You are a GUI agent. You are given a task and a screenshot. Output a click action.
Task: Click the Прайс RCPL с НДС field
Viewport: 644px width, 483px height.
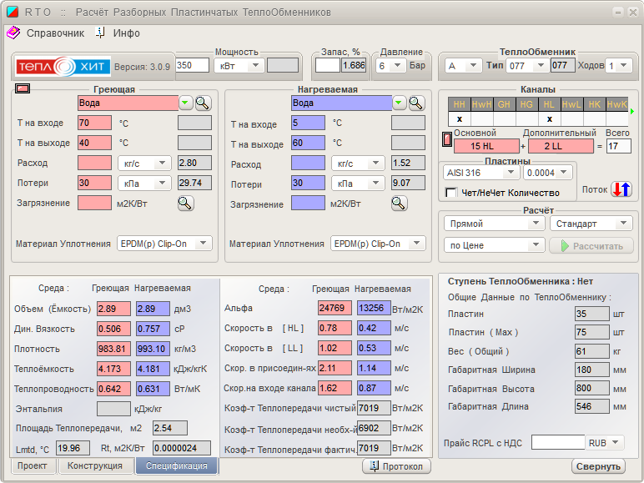tap(558, 442)
